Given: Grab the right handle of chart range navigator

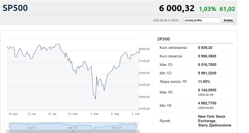Looking at the screenshot, I should 136,126.
